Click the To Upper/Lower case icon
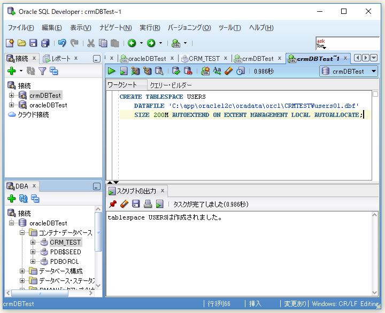385x313 pixels. tap(217, 71)
